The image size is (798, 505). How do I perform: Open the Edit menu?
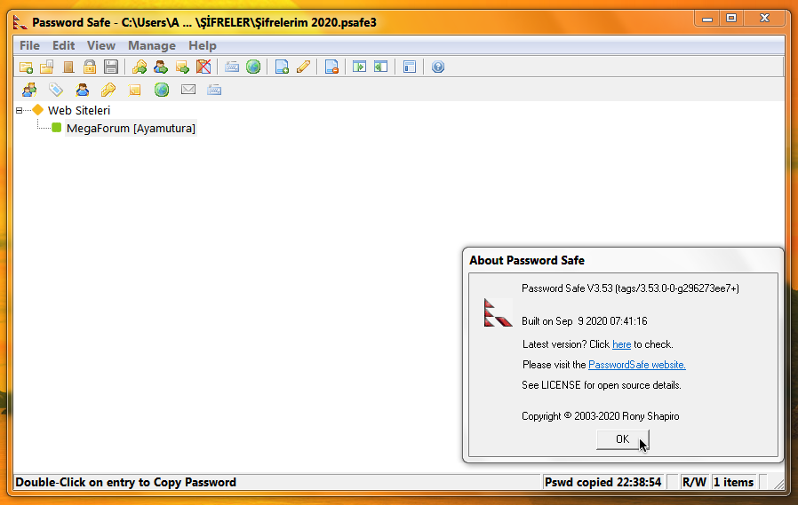click(x=64, y=46)
